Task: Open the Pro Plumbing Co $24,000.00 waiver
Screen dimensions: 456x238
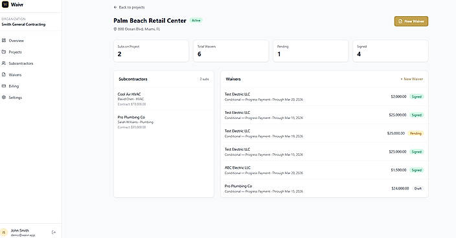Action: point(325,188)
